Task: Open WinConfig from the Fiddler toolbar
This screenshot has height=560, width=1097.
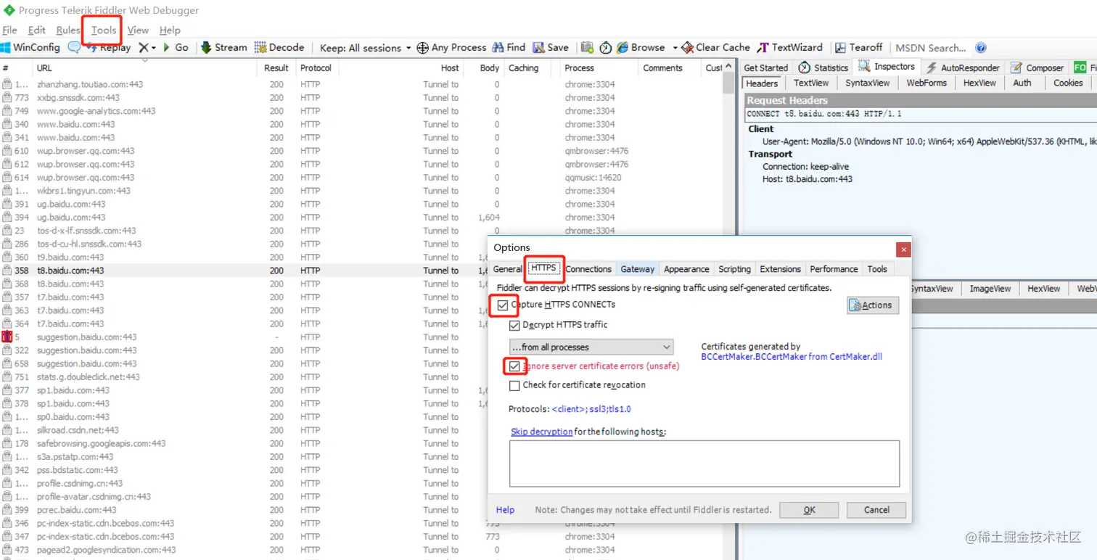Action: coord(30,47)
